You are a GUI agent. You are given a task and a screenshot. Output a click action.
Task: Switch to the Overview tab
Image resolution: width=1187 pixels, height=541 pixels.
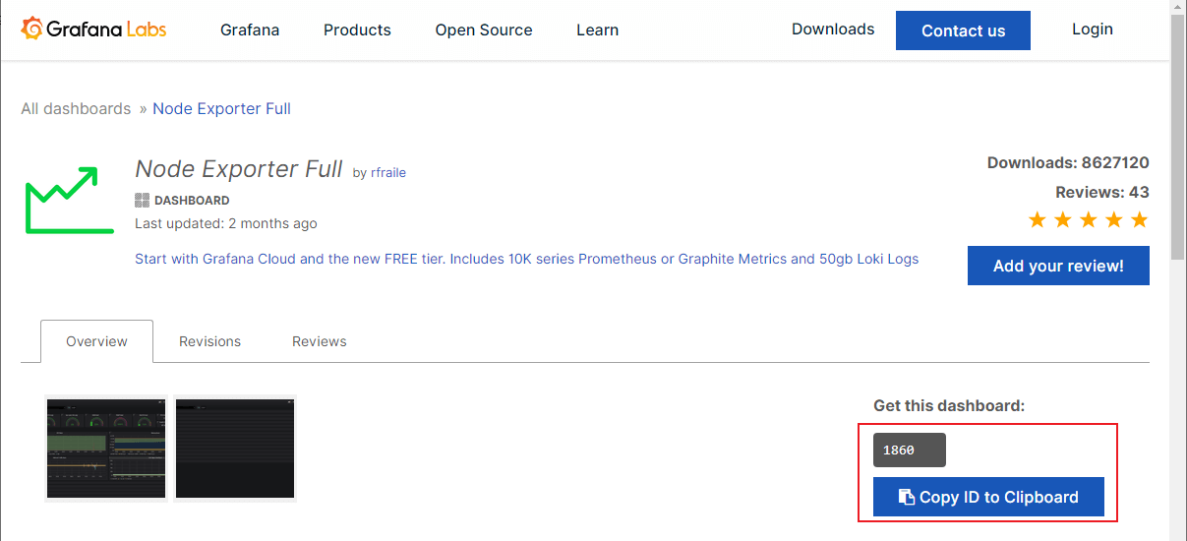(x=96, y=341)
